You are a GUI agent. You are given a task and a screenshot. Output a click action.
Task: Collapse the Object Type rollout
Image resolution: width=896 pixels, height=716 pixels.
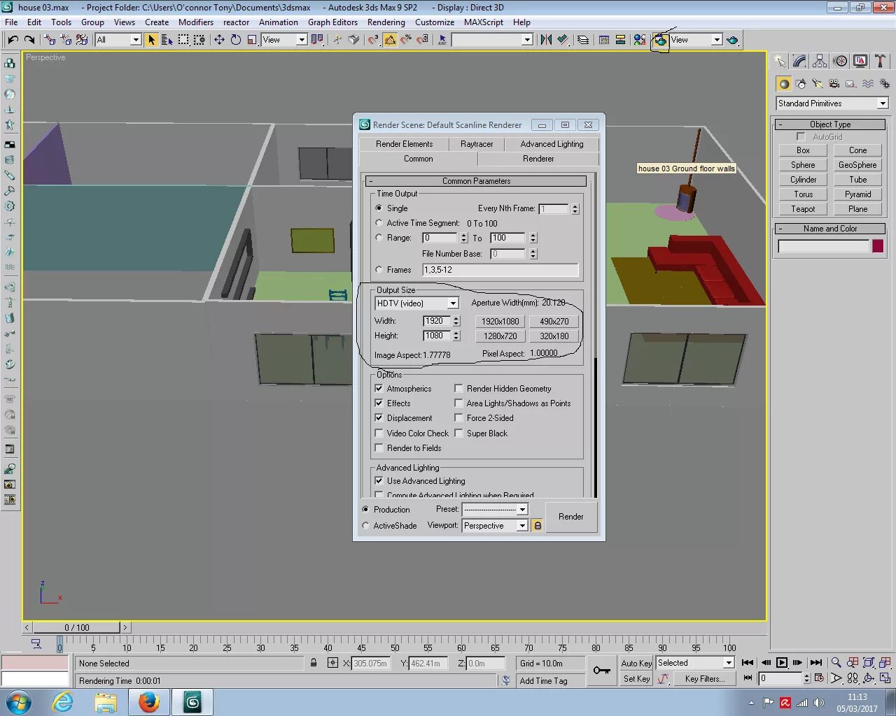pos(830,124)
